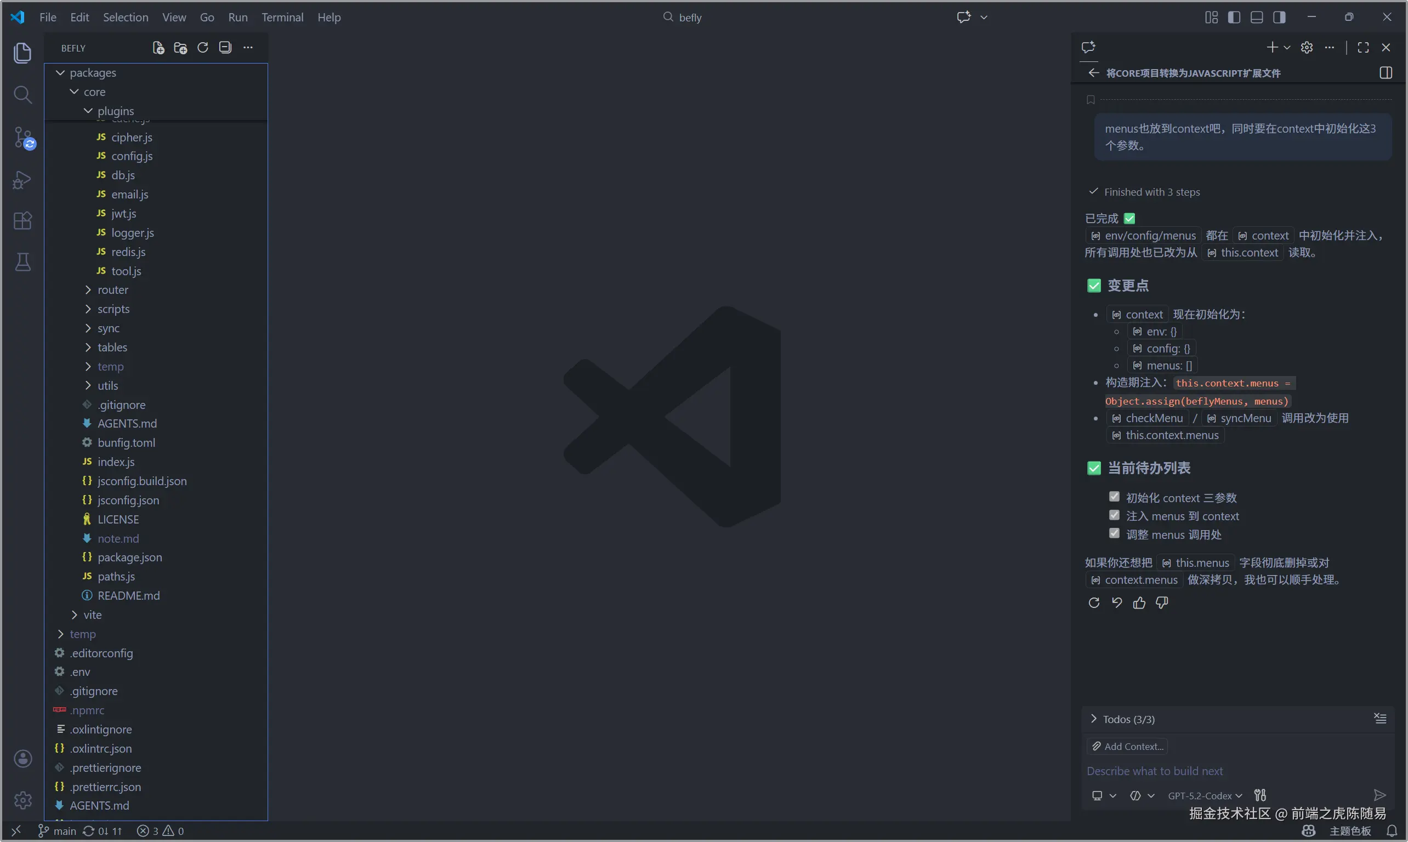
Task: Collapse all folders in Explorer
Action: (225, 48)
